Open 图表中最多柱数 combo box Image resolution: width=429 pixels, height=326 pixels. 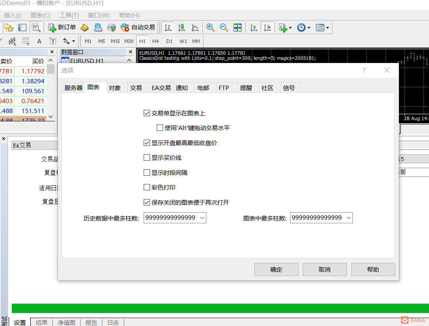321,218
